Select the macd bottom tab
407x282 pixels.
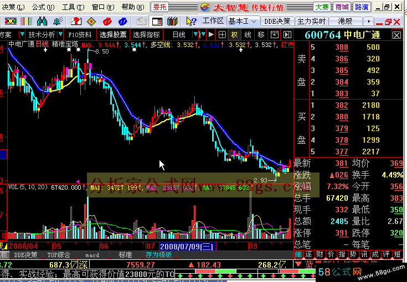pyautogui.click(x=92, y=255)
